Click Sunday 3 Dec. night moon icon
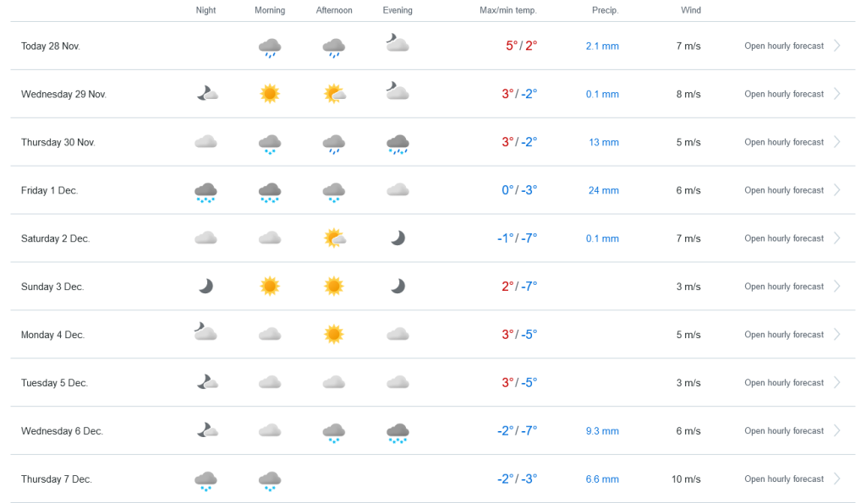 coord(206,287)
